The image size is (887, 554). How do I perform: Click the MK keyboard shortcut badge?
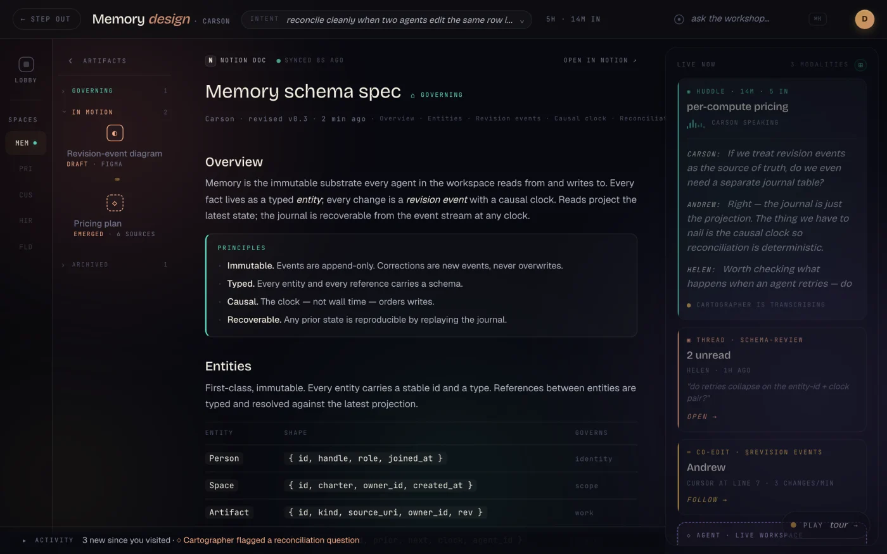click(x=818, y=19)
